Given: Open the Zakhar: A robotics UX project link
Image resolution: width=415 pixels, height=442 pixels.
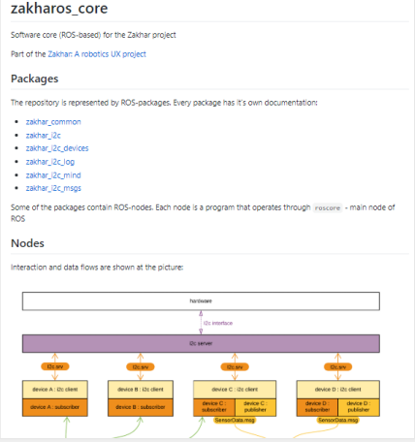Looking at the screenshot, I should point(97,54).
